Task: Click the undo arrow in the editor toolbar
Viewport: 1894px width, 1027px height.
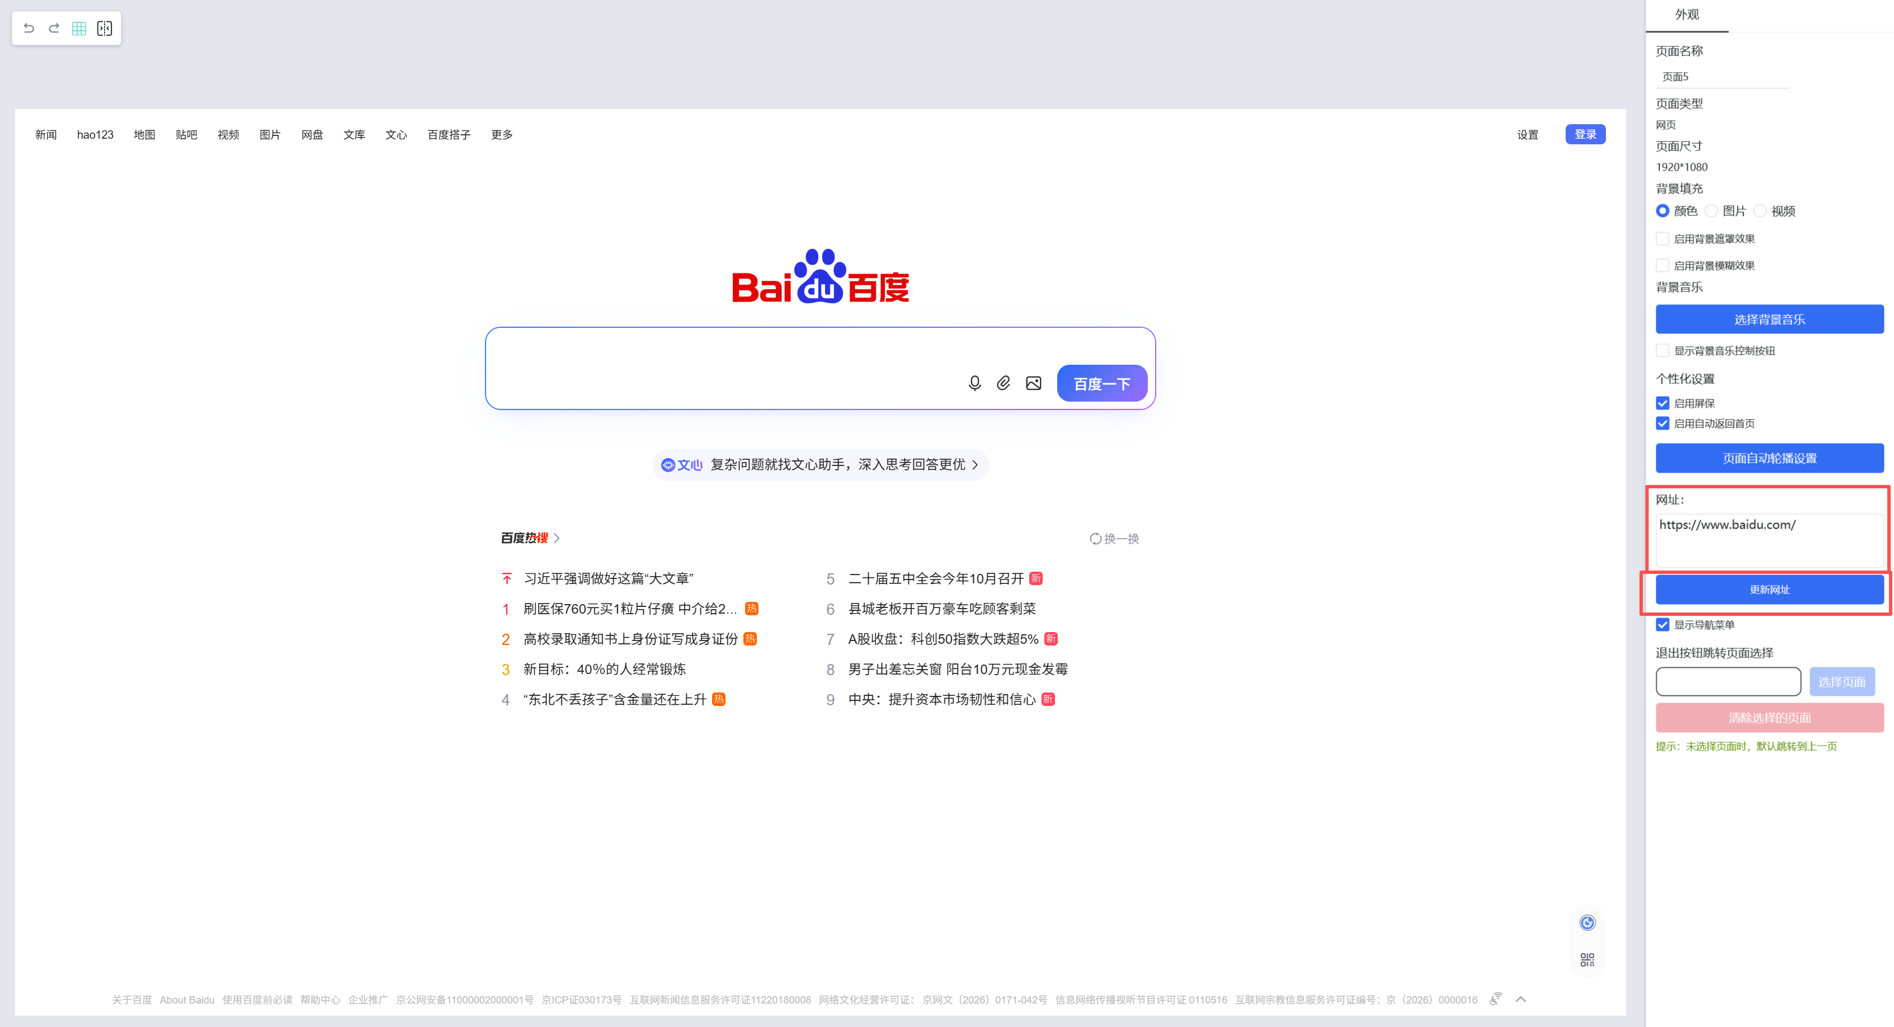Action: click(29, 28)
